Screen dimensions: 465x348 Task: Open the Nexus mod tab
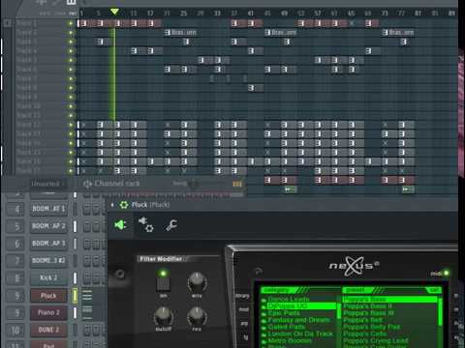(244, 309)
